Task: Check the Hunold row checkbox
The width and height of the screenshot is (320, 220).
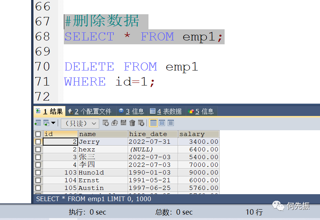Action: click(38, 173)
